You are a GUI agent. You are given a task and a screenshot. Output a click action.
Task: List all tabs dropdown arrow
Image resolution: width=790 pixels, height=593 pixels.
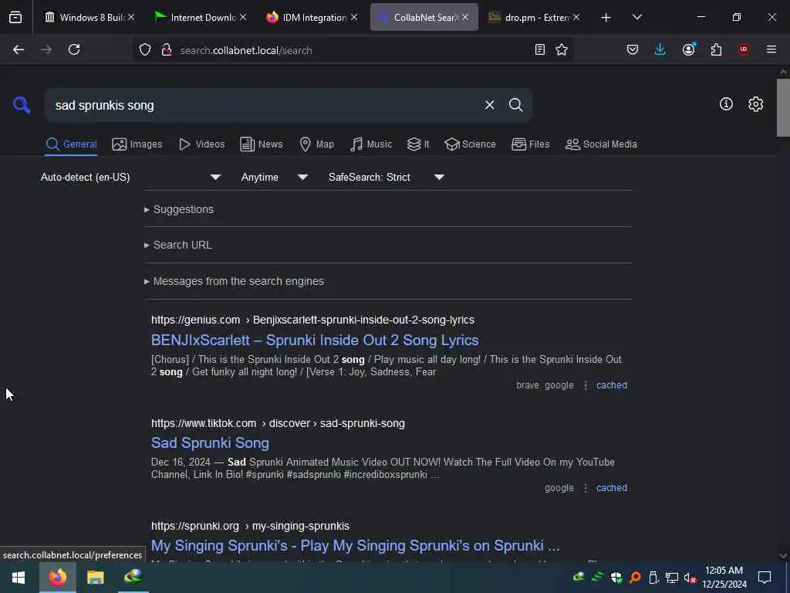(x=636, y=17)
